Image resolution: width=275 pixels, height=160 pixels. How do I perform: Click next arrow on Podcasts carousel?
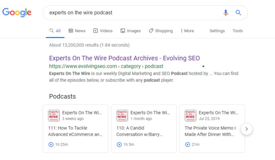tap(246, 129)
